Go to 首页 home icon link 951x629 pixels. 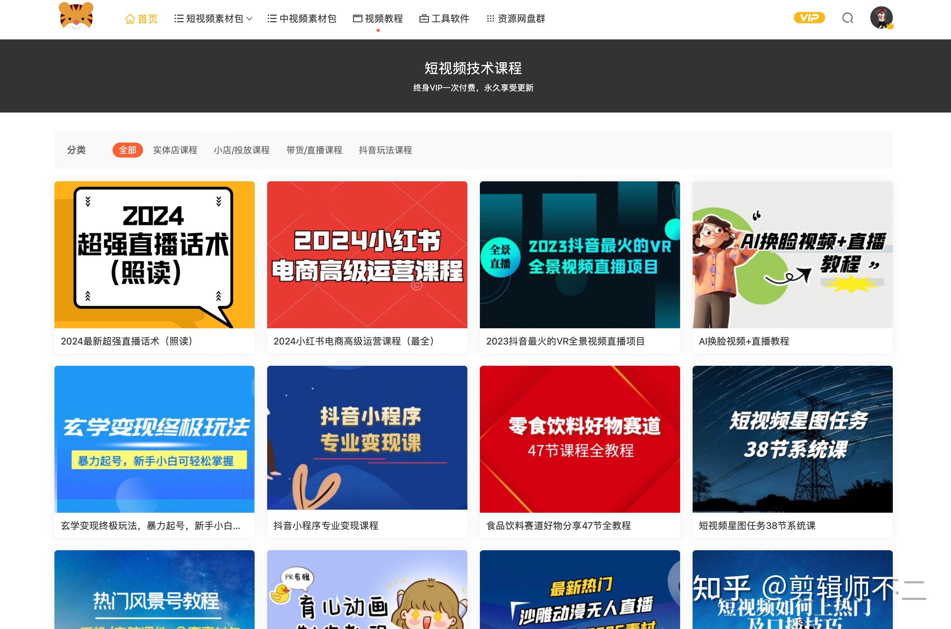pyautogui.click(x=141, y=19)
